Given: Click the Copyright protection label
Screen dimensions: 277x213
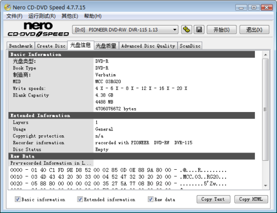Looking at the screenshot, I should 38,136.
